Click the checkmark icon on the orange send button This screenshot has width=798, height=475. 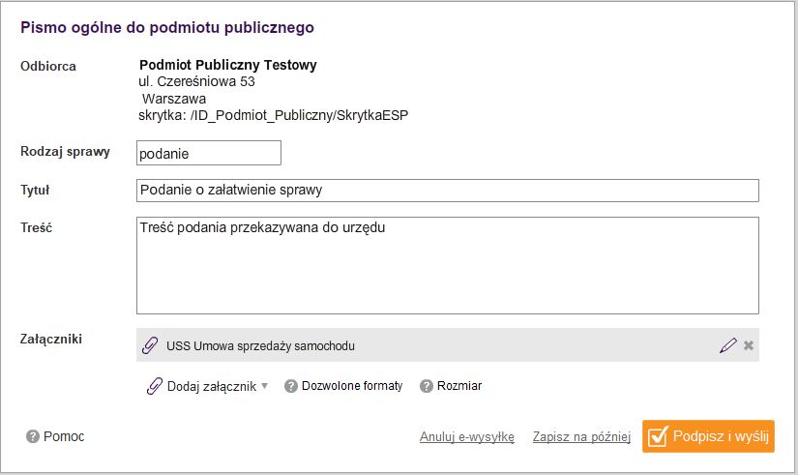(x=658, y=435)
